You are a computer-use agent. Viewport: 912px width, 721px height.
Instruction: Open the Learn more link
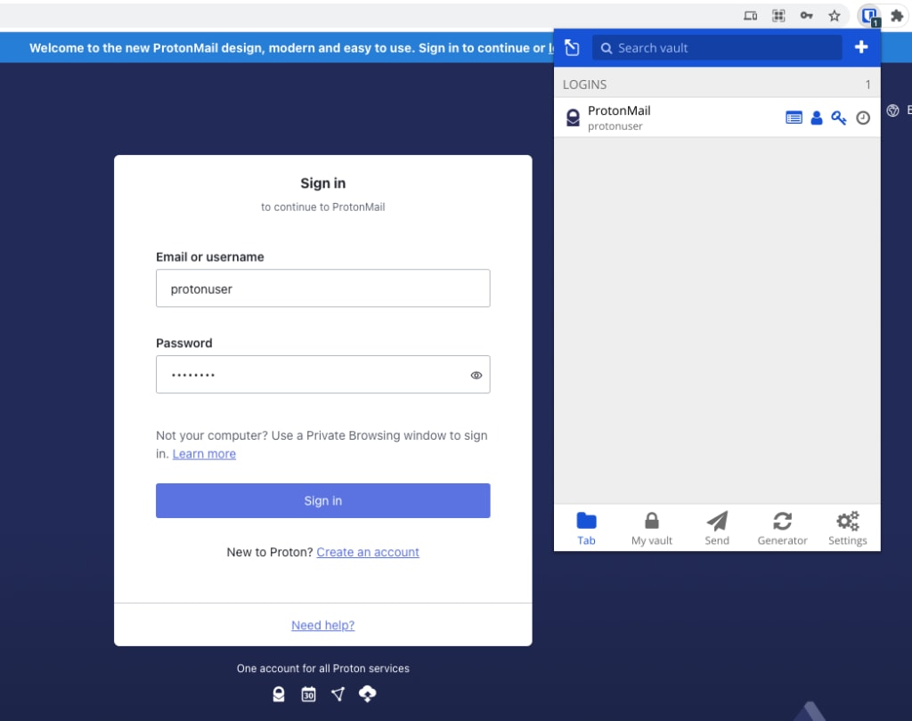pos(204,454)
